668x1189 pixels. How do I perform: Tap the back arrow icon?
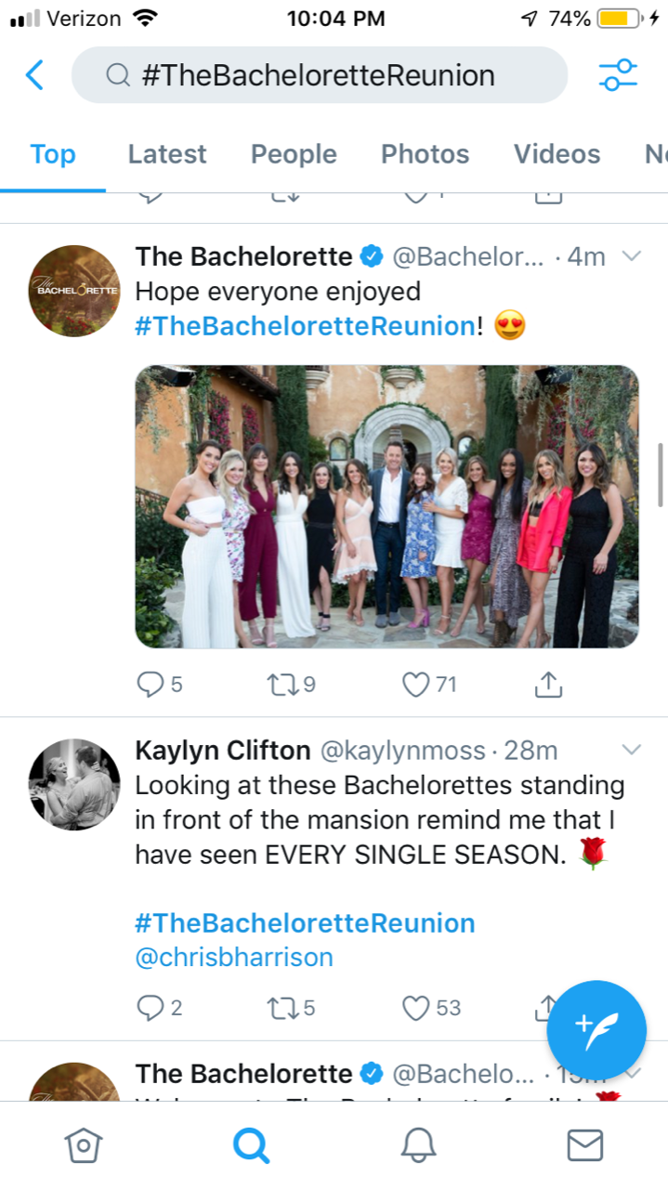click(x=34, y=74)
